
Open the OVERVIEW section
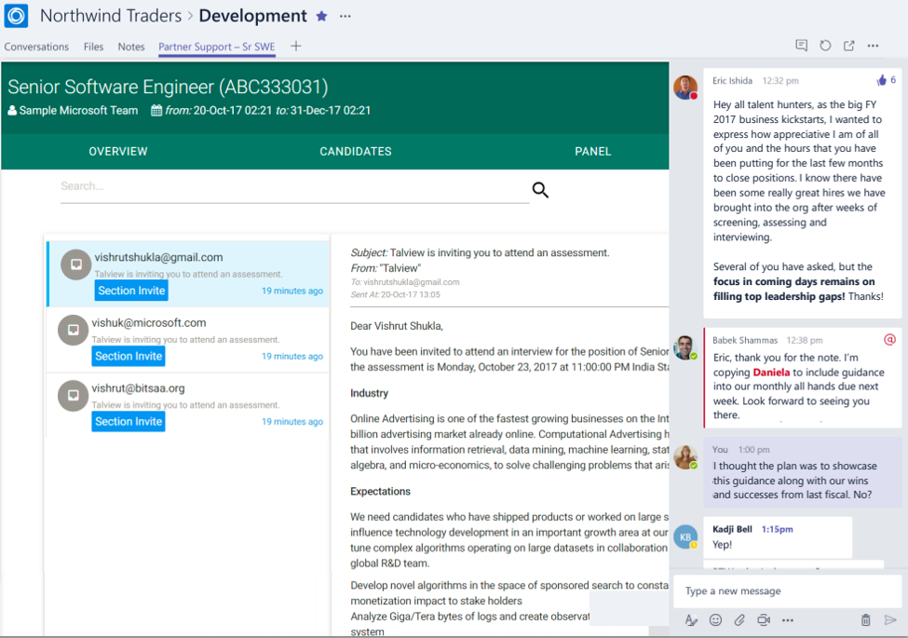click(x=118, y=152)
